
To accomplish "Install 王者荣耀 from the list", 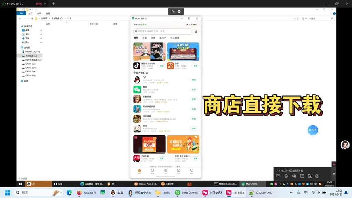I will 194,99.
